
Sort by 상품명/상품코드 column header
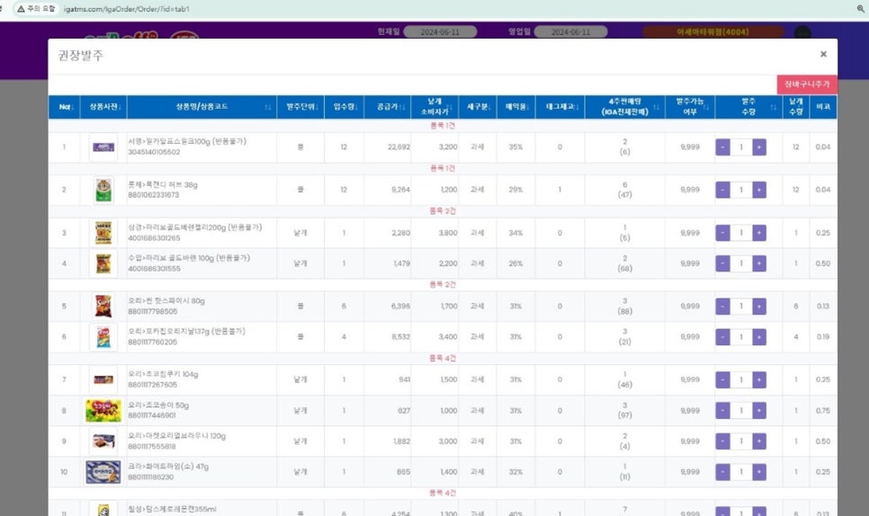[x=202, y=107]
